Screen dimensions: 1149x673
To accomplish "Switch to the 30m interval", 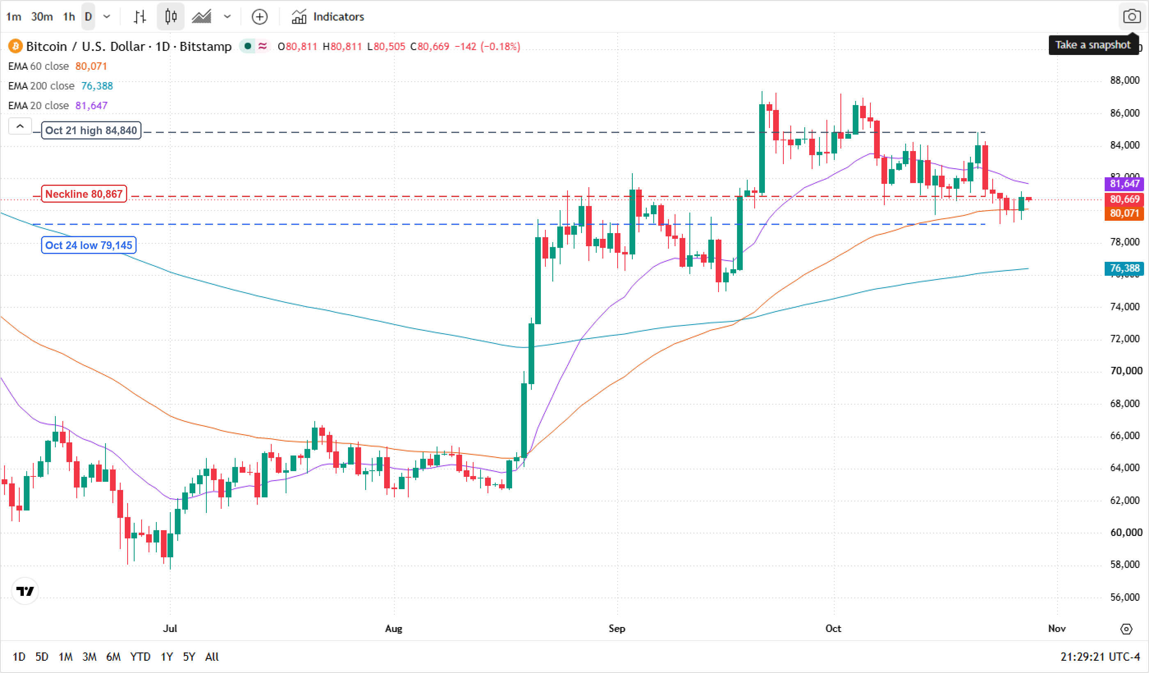I will point(41,17).
